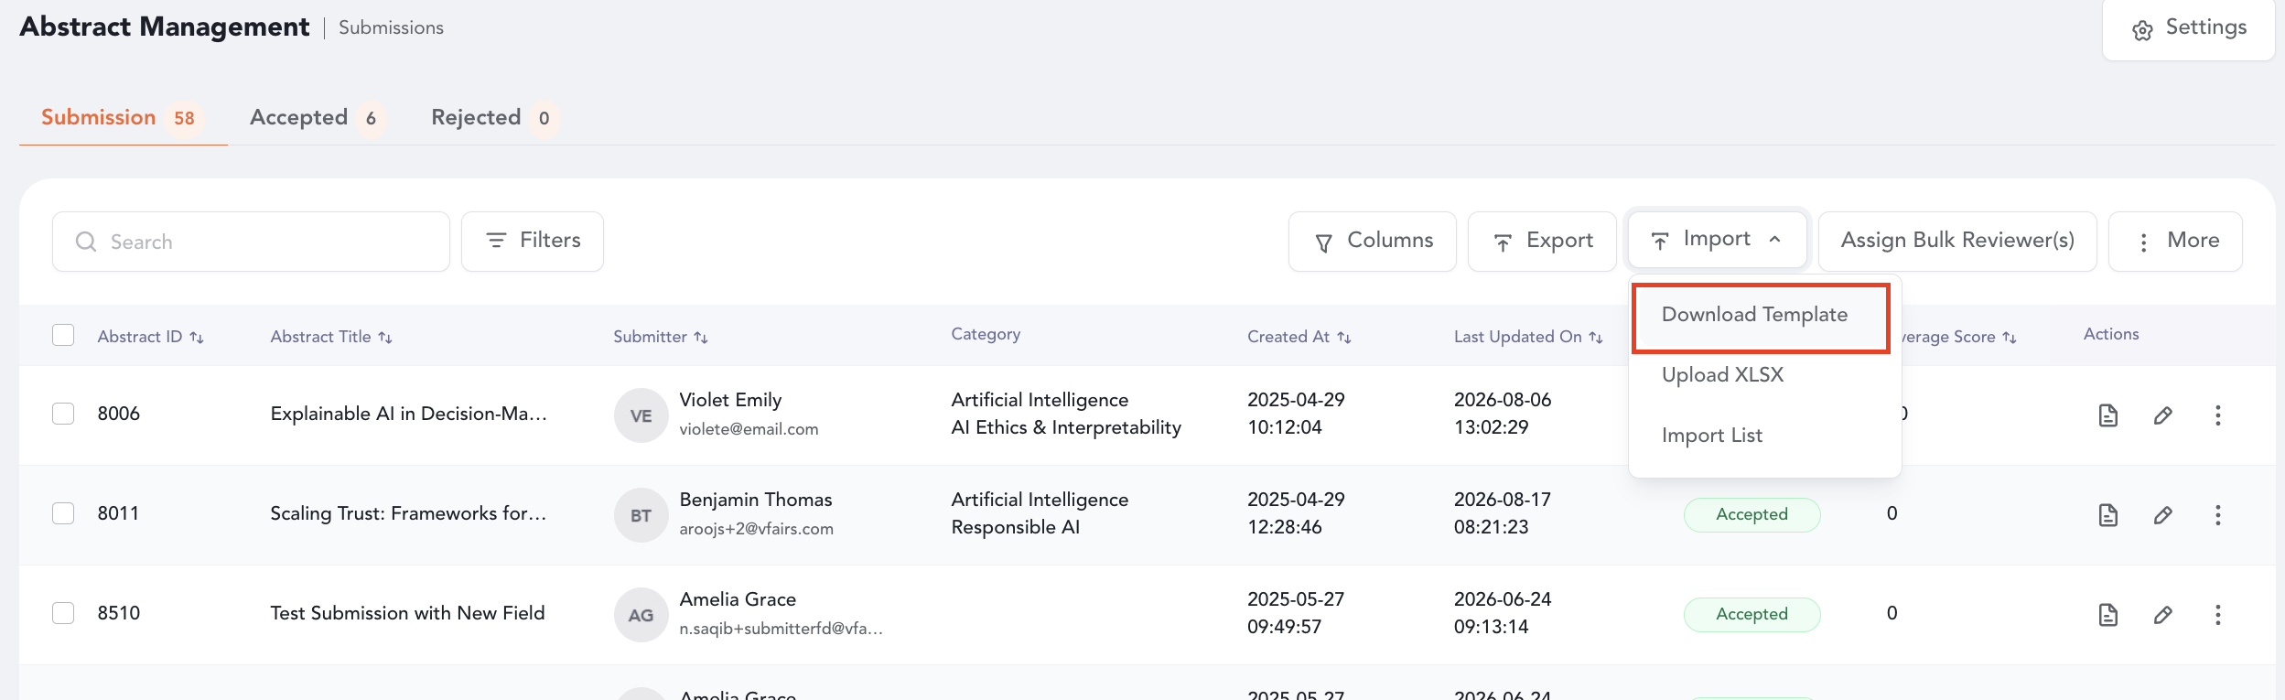The height and width of the screenshot is (700, 2285).
Task: Open three-dot menu for abstract 8011
Action: point(2218,515)
